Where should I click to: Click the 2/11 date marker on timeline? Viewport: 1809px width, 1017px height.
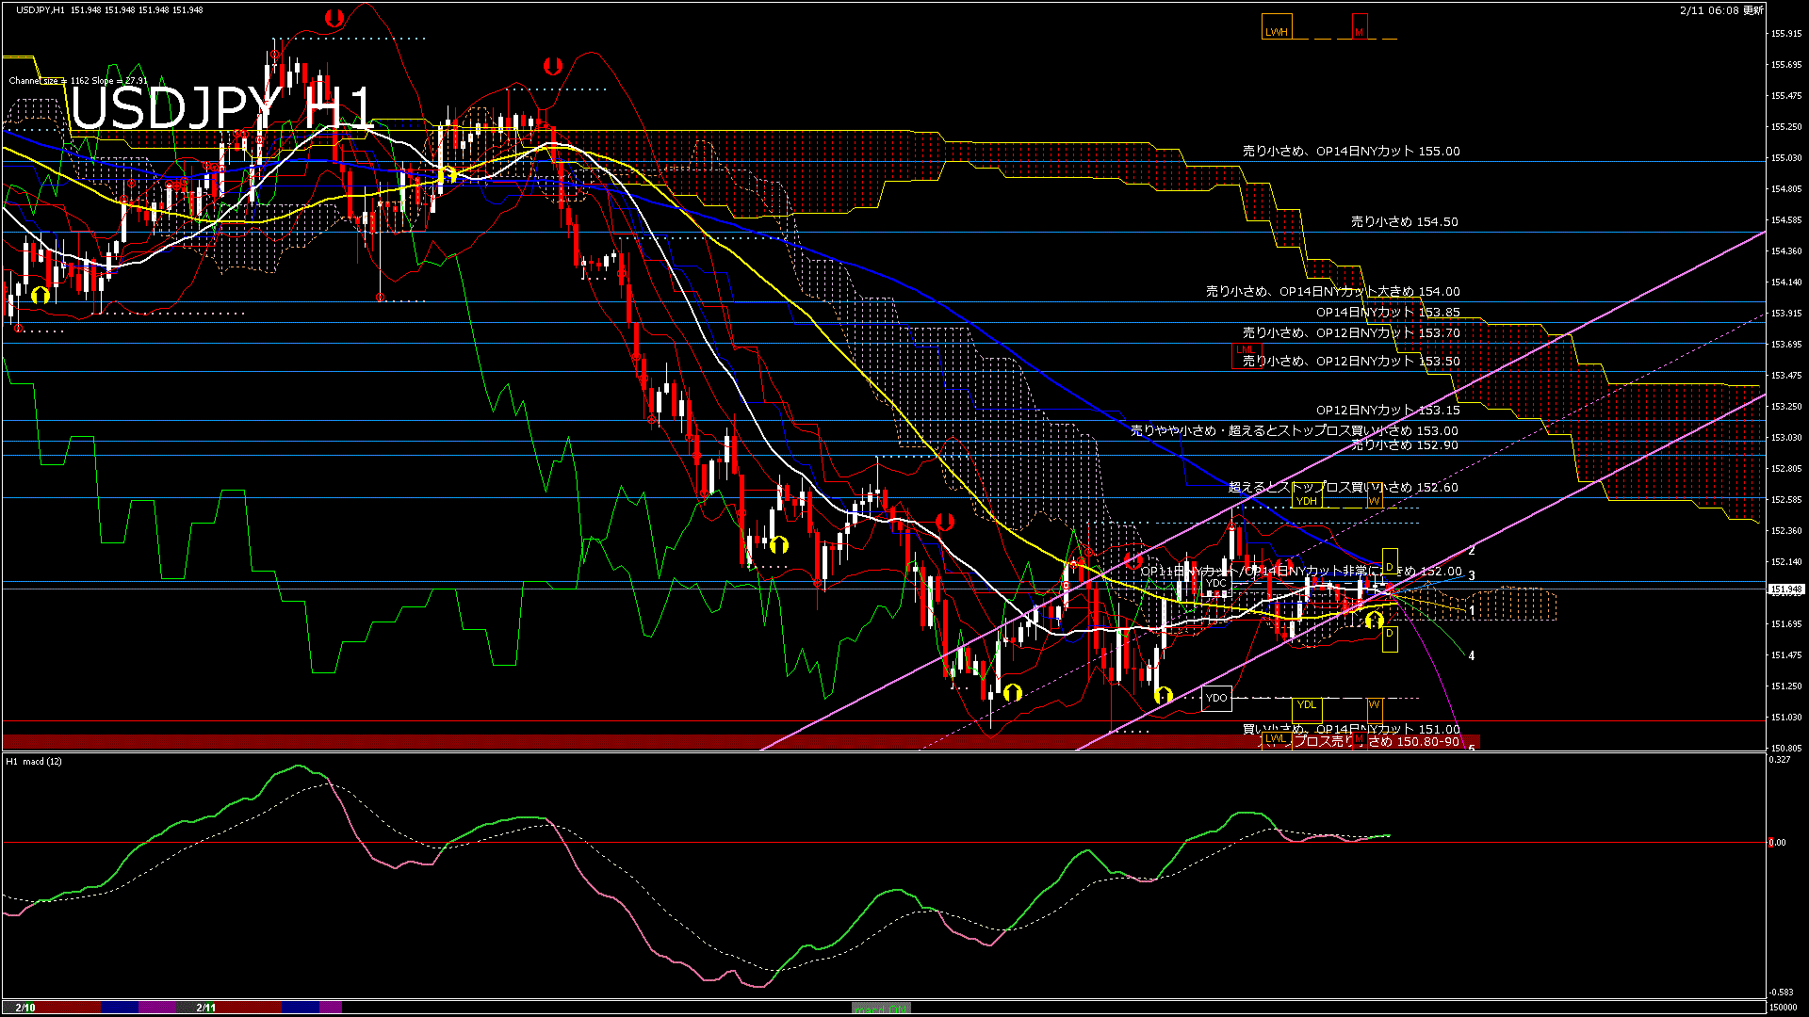[x=206, y=1008]
